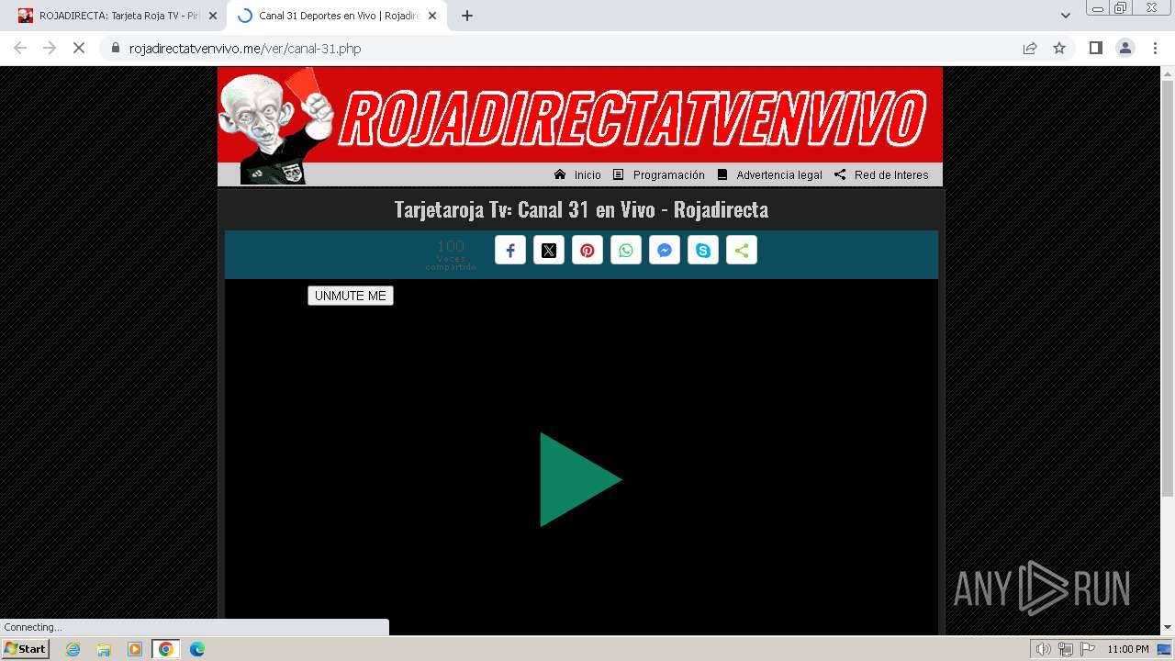This screenshot has width=1175, height=661.
Task: Select the Chrome taskbar icon
Action: (166, 649)
